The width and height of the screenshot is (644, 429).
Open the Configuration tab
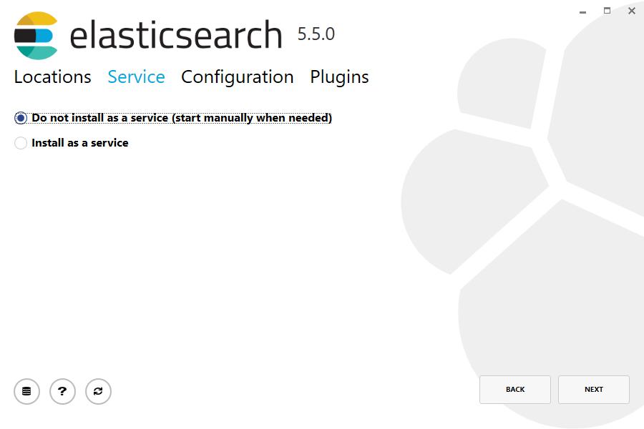pyautogui.click(x=237, y=77)
